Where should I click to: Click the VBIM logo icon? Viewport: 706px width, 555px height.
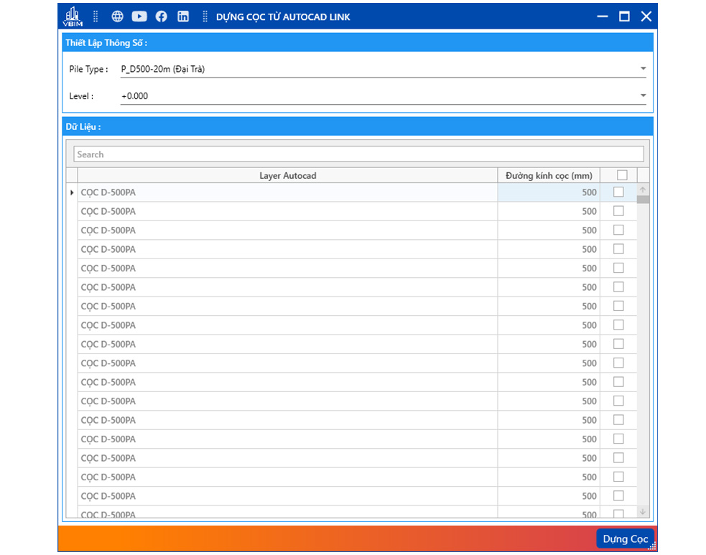click(73, 16)
